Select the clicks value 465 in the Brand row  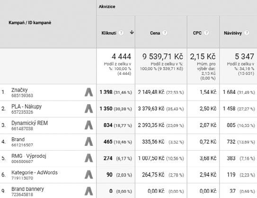(108, 142)
